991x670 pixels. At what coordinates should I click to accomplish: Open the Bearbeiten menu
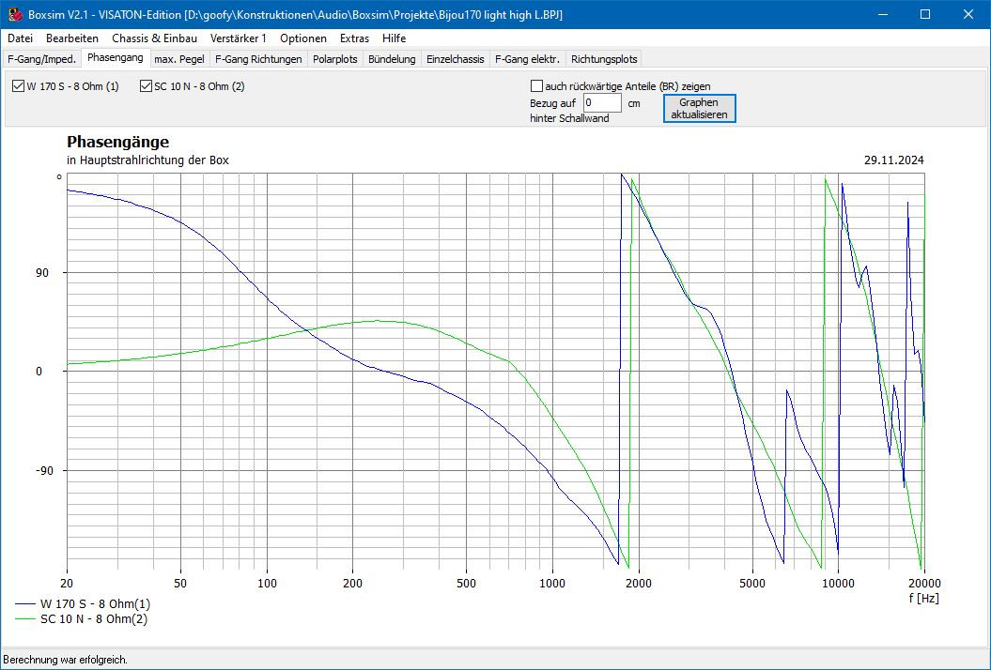[72, 38]
